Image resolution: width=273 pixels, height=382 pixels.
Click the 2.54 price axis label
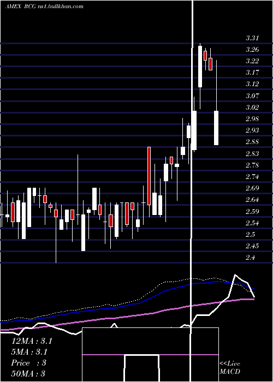click(x=252, y=223)
